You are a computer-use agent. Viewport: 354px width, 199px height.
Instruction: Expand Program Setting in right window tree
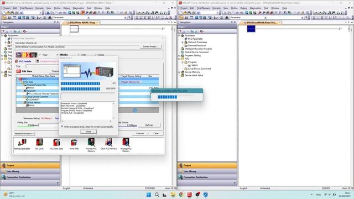(x=179, y=55)
